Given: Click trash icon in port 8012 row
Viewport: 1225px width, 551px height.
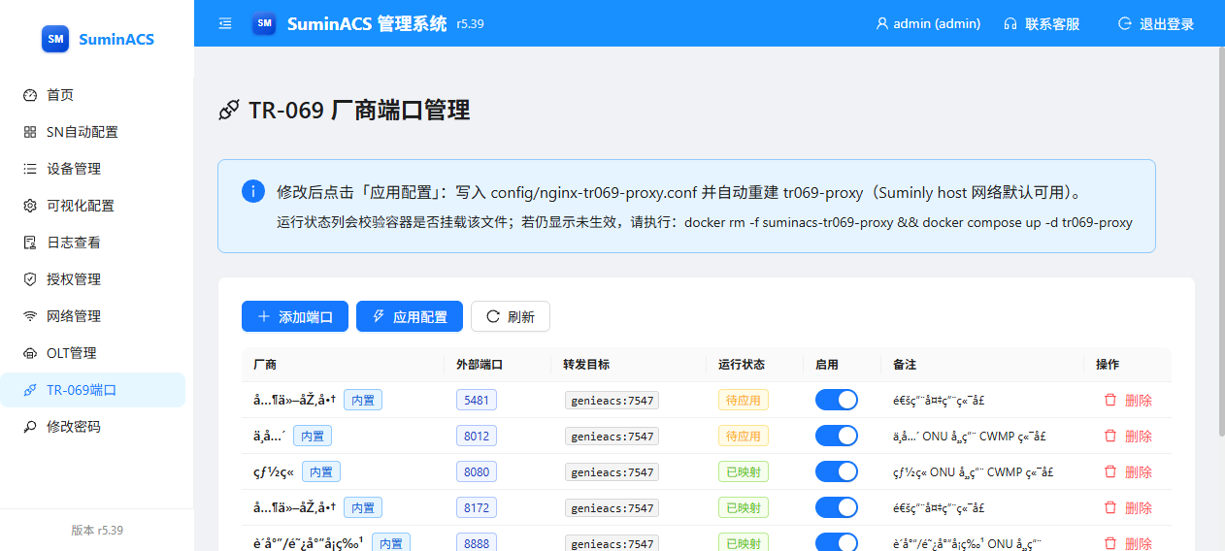Looking at the screenshot, I should [x=1110, y=436].
